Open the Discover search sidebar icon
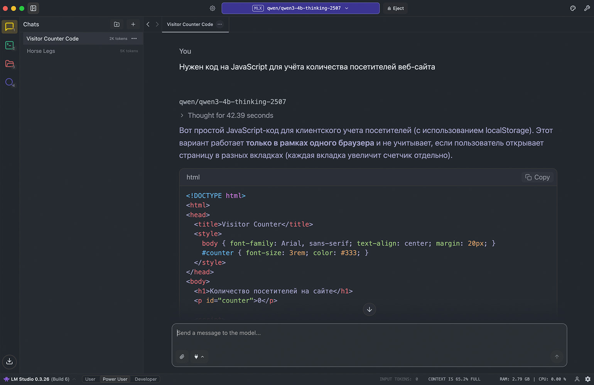This screenshot has height=385, width=594. [10, 82]
